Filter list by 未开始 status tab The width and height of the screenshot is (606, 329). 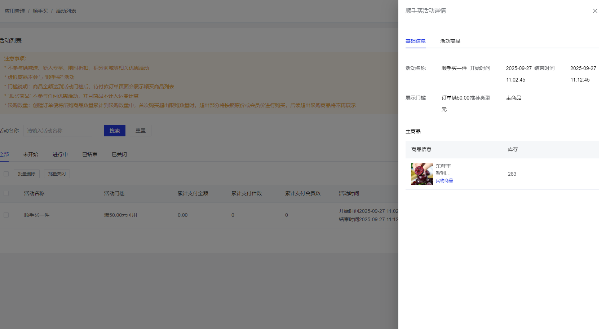coord(31,154)
